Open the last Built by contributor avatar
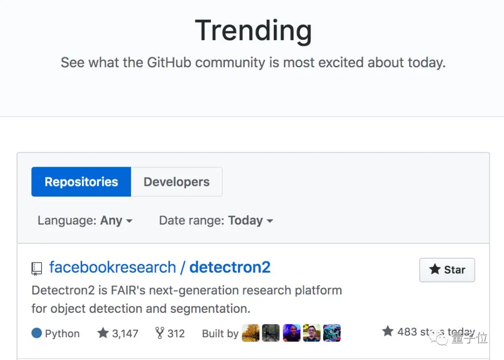 [x=332, y=333]
